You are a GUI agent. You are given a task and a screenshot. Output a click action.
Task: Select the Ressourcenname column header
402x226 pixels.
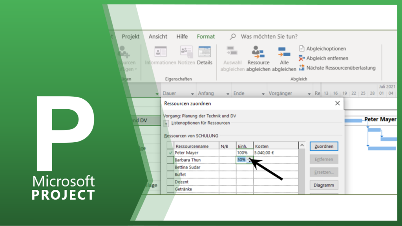click(196, 146)
